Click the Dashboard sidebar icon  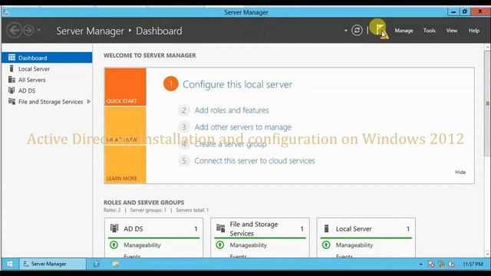[12, 58]
